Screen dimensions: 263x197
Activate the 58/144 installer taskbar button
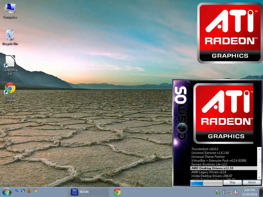[x=88, y=192]
